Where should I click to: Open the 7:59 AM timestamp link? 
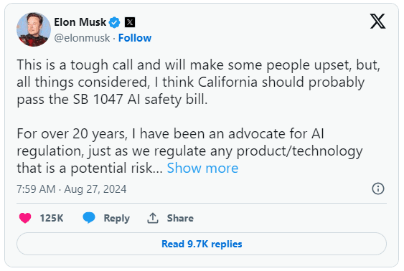coord(36,189)
